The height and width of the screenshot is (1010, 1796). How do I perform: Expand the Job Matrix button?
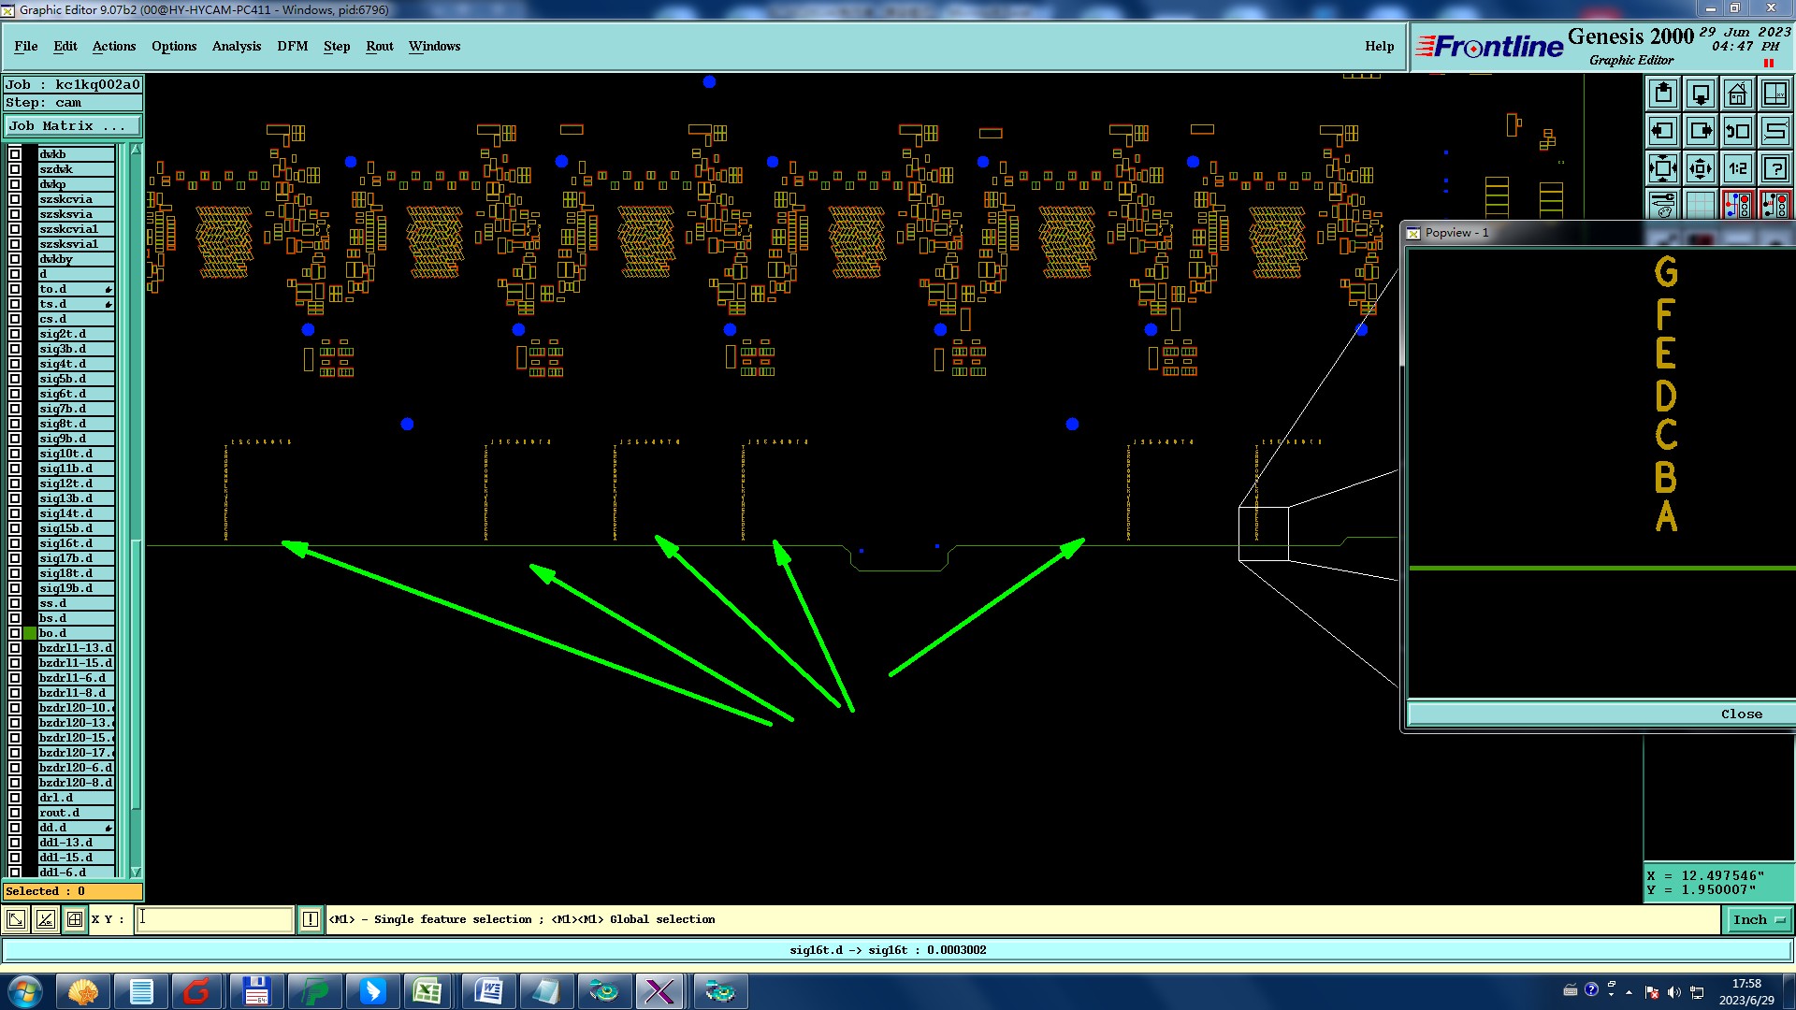[72, 126]
